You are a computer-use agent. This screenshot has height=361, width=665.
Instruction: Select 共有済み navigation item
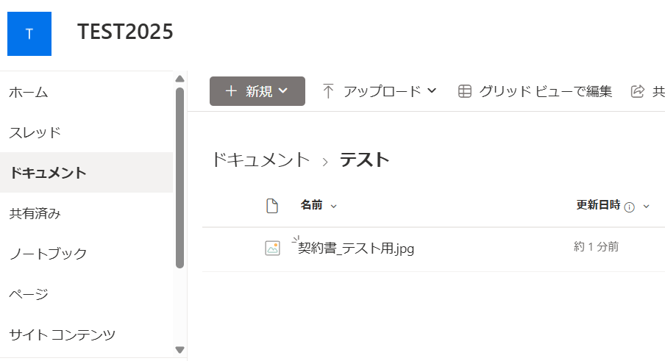[35, 214]
